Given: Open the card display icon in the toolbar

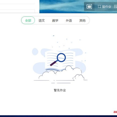Looking at the screenshot, I should point(89,6).
